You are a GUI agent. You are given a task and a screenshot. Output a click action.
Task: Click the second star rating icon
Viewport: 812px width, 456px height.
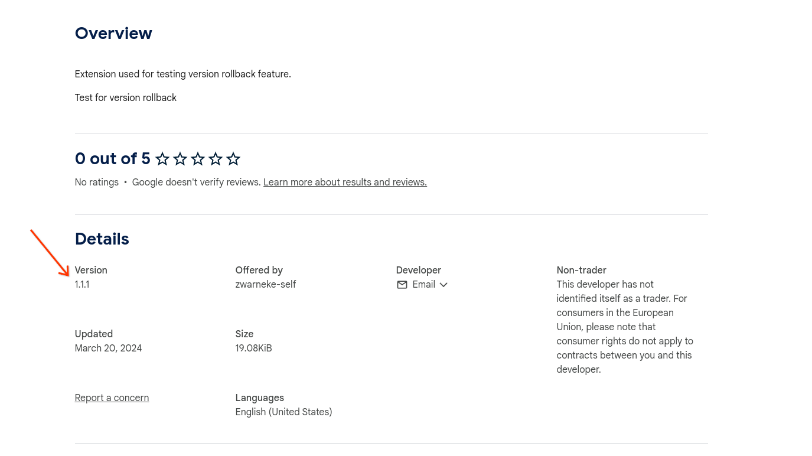[x=180, y=159]
